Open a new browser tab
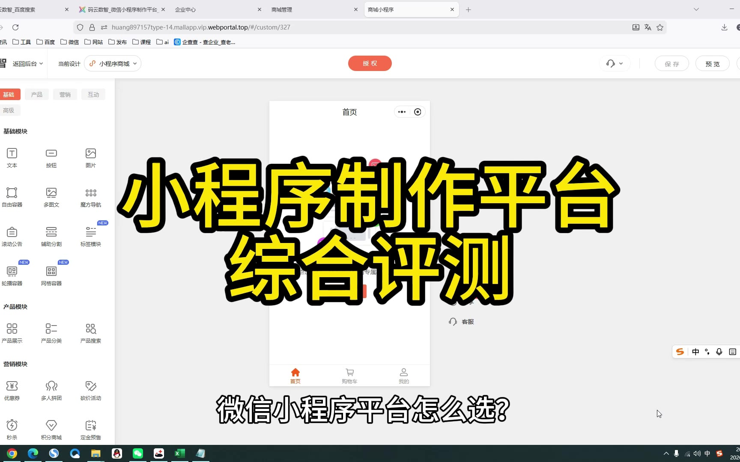 click(468, 9)
